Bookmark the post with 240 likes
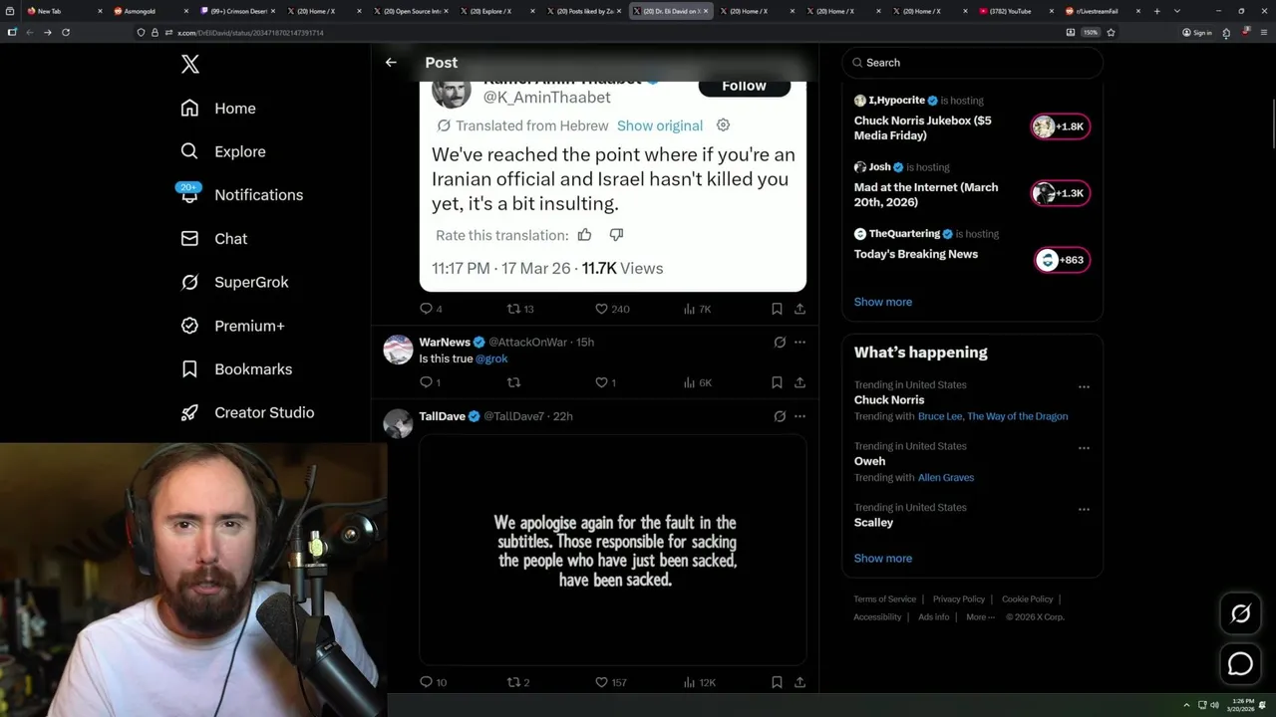The image size is (1276, 717). 777,309
